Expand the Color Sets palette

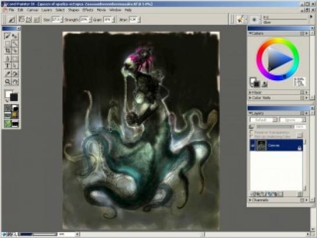pos(250,98)
